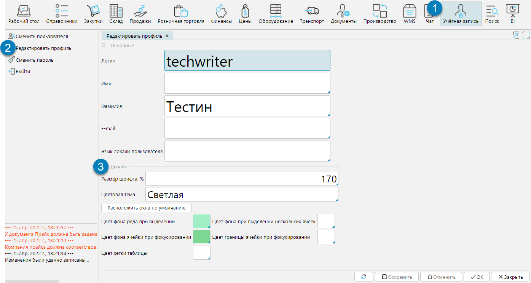Click the Сохранить button
The height and width of the screenshot is (283, 531).
point(396,277)
